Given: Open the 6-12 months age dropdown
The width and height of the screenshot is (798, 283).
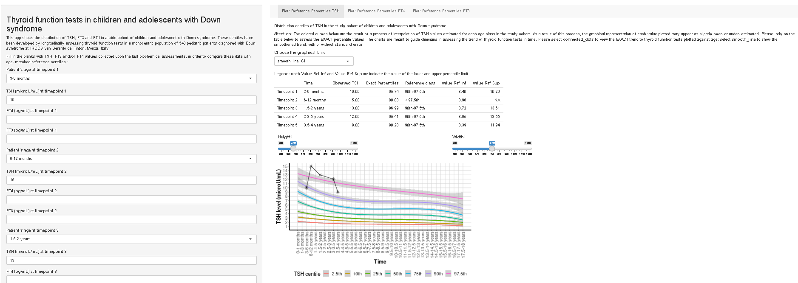Looking at the screenshot, I should click(131, 159).
